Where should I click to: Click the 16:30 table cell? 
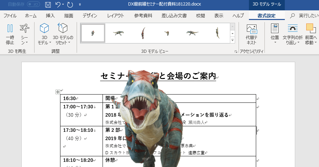point(81,98)
